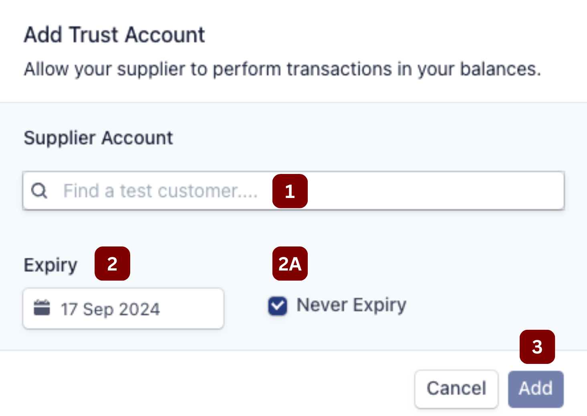Select the search magnifier icon
Image resolution: width=587 pixels, height=416 pixels.
click(x=38, y=190)
